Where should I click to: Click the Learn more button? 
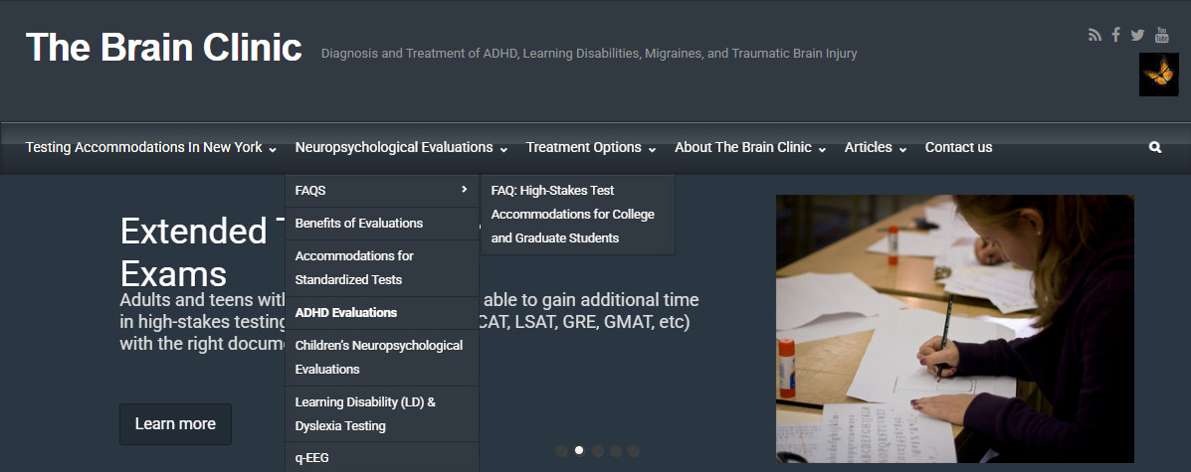(x=175, y=423)
